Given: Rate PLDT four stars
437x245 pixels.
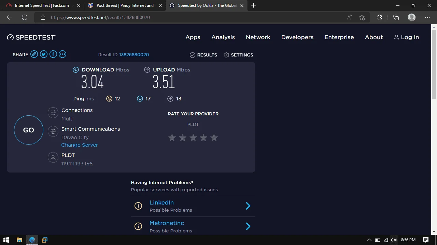Looking at the screenshot, I should point(203,137).
